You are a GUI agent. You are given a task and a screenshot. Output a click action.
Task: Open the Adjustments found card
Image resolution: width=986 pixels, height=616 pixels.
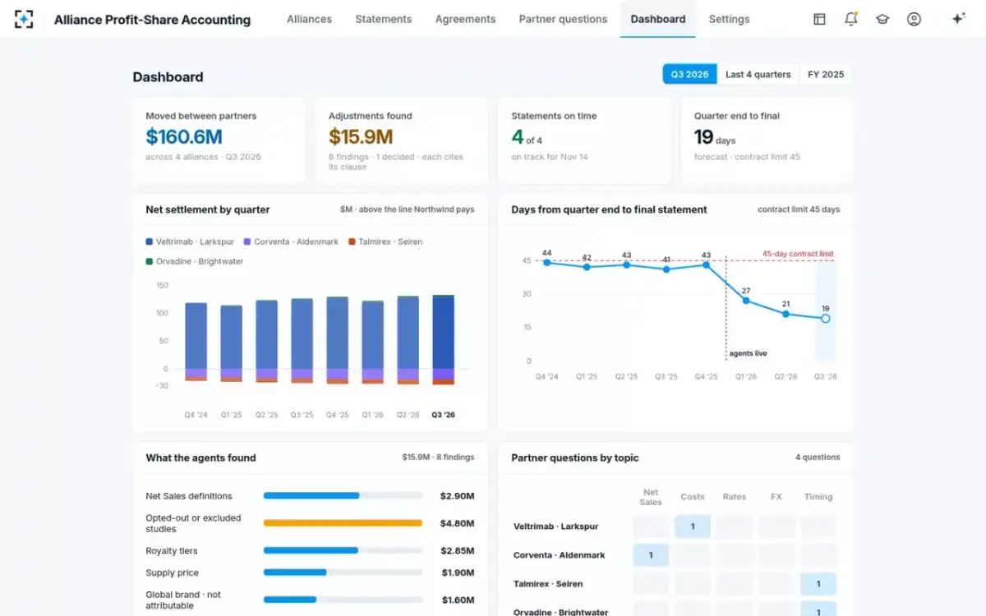(401, 140)
